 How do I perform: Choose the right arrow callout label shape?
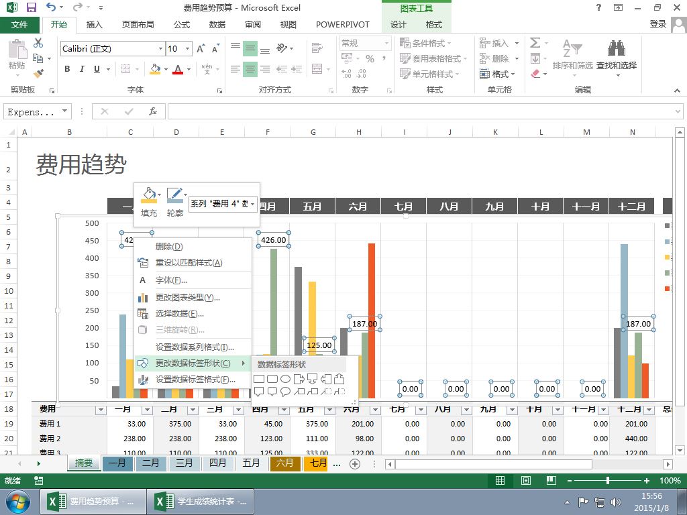pos(299,379)
